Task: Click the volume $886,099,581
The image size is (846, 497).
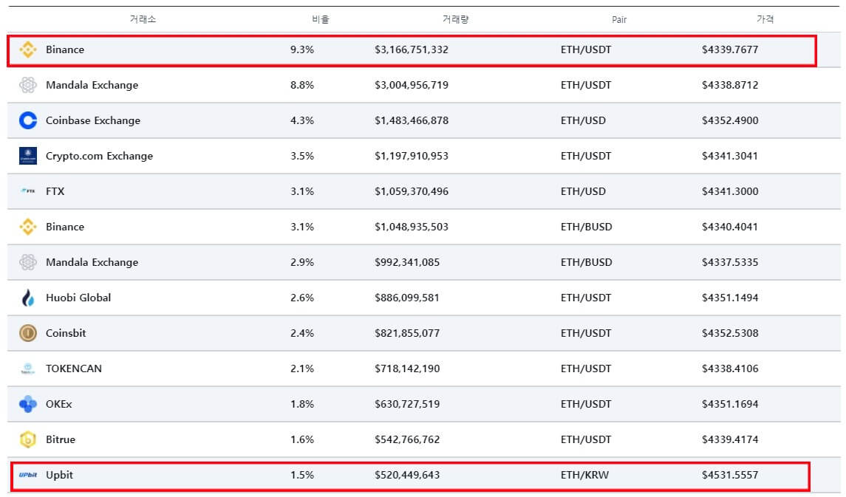Action: pos(407,298)
